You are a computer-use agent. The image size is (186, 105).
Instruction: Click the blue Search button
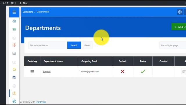74,45
